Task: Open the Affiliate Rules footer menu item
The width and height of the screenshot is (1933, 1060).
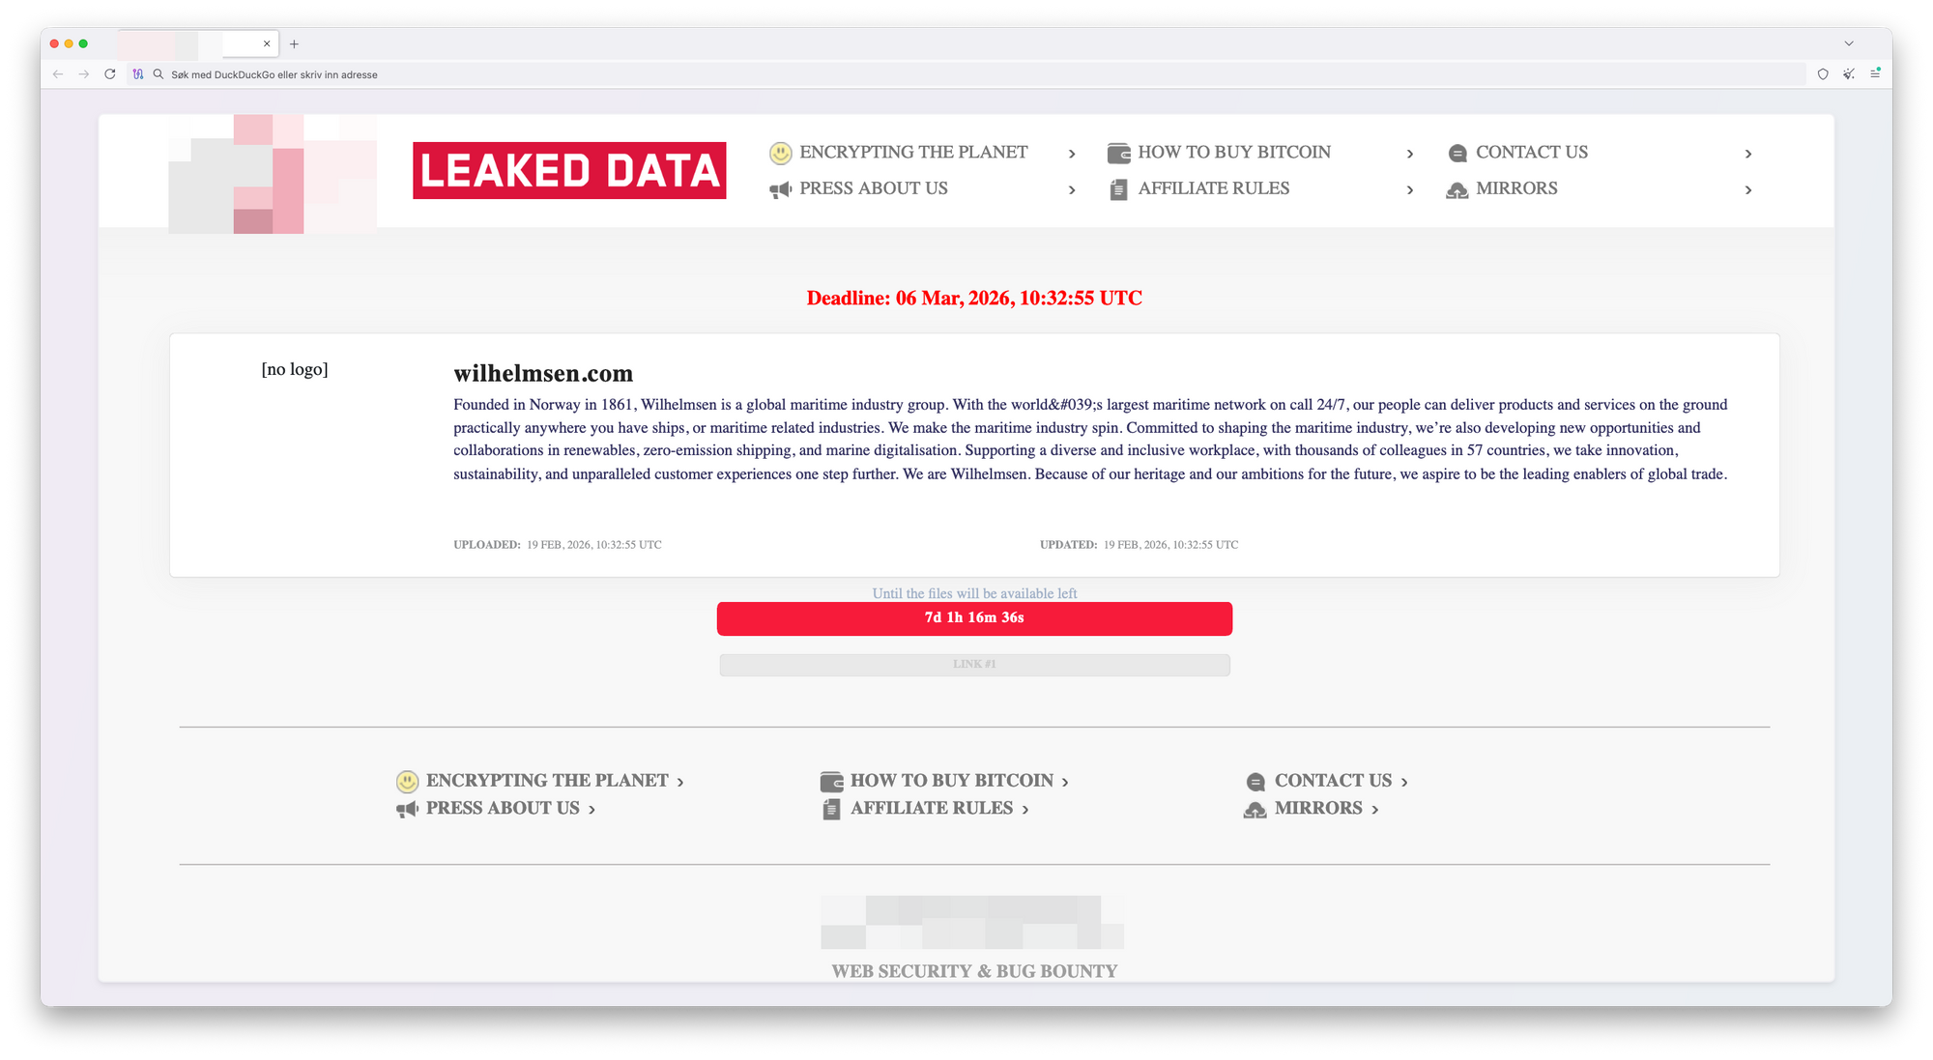Action: click(x=931, y=809)
